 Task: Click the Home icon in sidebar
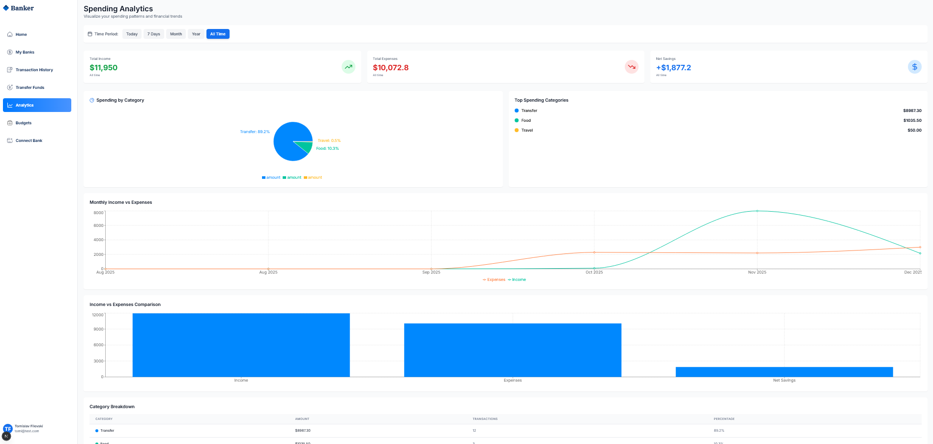(x=10, y=34)
